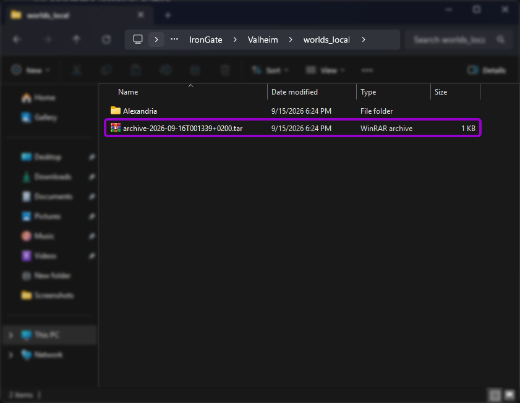This screenshot has height=403, width=520.
Task: Expand Network tree node
Action: [11, 355]
